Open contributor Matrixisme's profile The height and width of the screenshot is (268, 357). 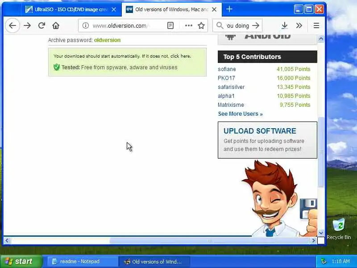pos(231,105)
